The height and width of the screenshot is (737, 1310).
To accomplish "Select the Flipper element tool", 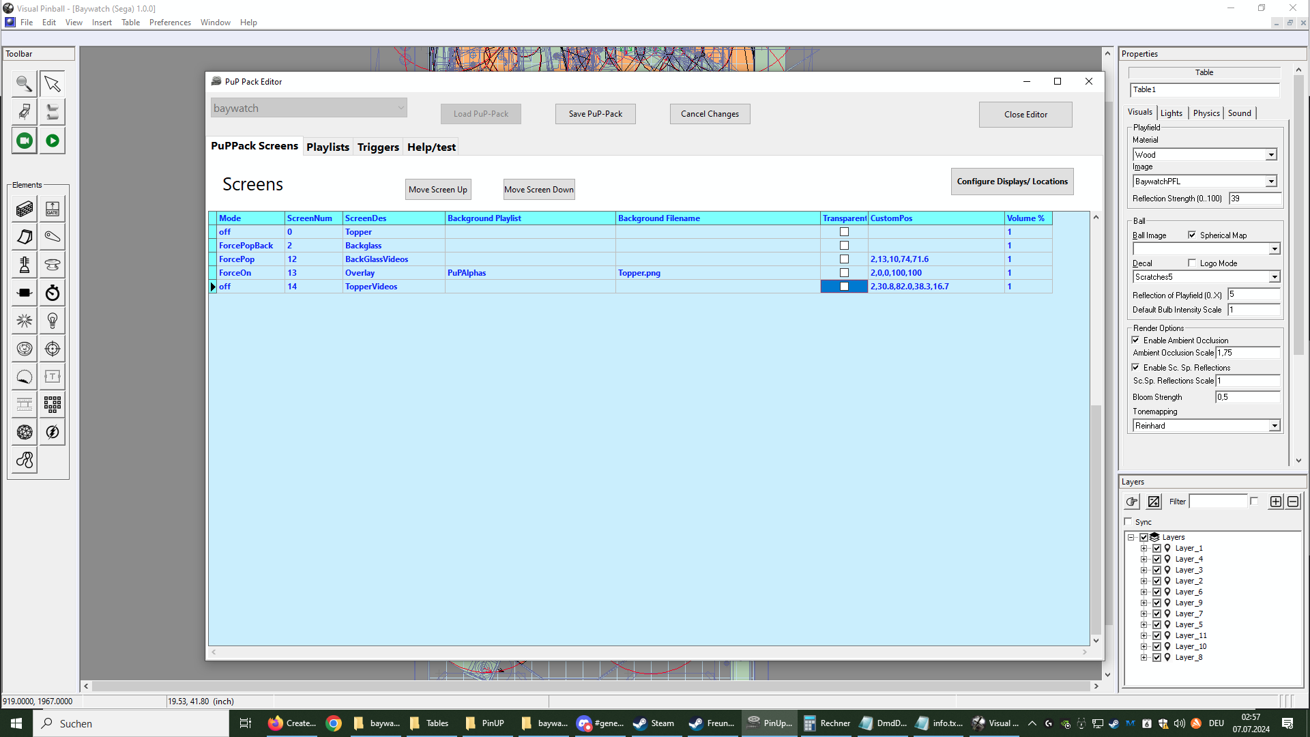I will point(52,237).
